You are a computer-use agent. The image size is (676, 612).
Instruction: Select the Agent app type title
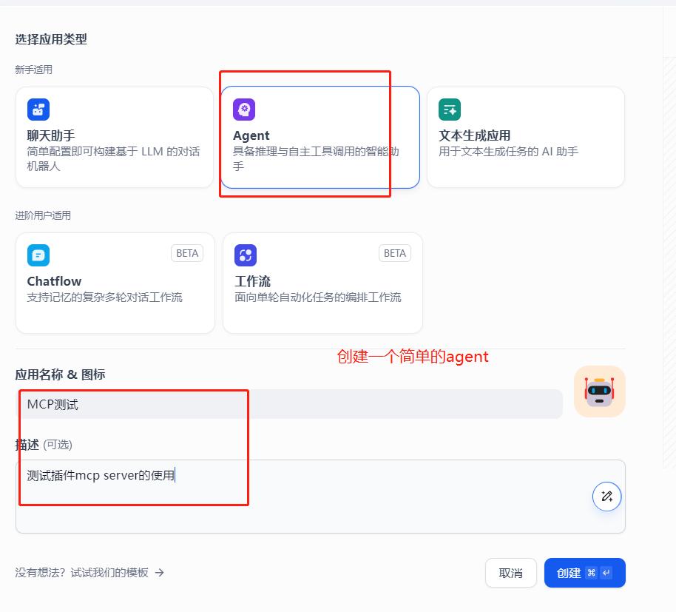251,135
